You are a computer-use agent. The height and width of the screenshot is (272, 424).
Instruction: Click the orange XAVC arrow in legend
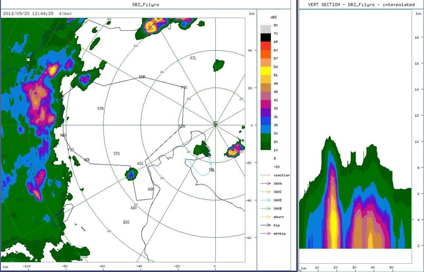click(266, 192)
